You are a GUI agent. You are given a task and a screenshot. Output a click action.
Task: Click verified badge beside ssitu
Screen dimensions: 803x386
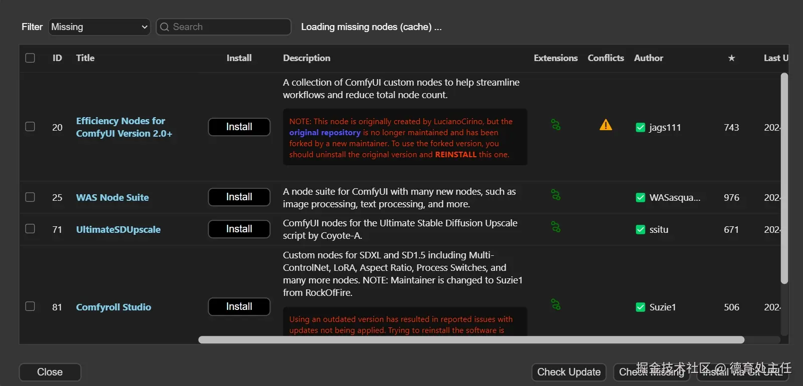640,230
